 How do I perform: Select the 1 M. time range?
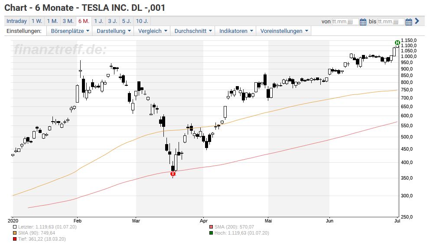pos(52,21)
